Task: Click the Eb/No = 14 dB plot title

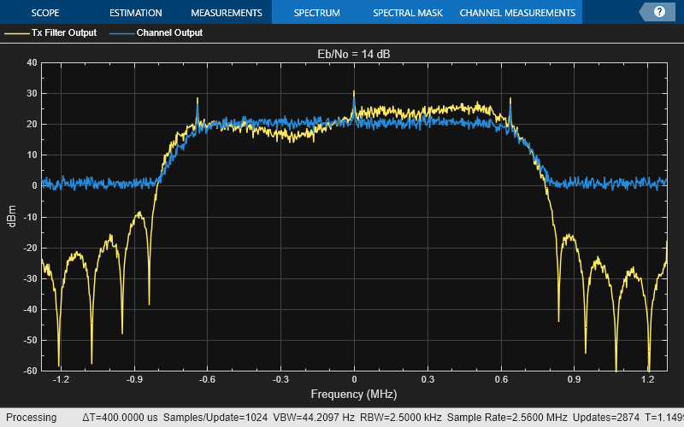Action: (354, 54)
